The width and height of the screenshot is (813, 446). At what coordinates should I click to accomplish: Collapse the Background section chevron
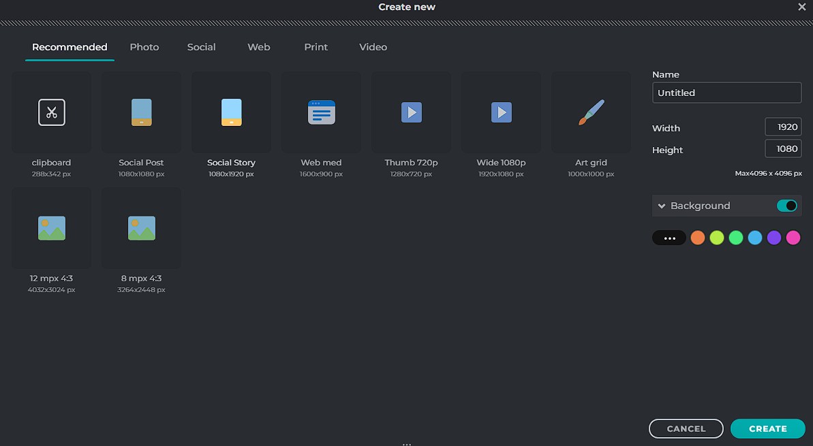click(662, 206)
